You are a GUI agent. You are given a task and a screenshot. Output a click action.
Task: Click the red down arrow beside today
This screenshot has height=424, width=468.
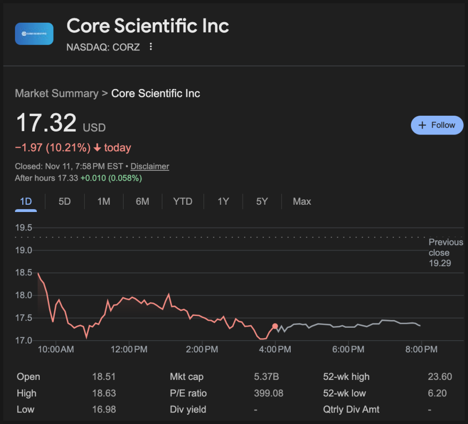pos(97,148)
